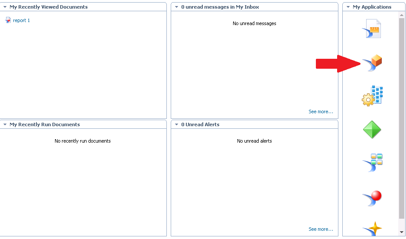This screenshot has height=239, width=406.
Task: Open the gear and grid application icon
Action: (372, 96)
